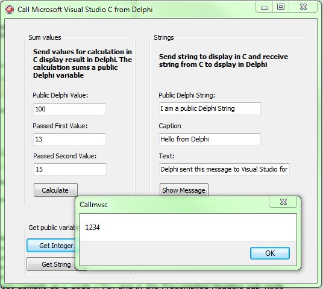The height and width of the screenshot is (289, 323).
Task: Click the Calculate button
Action: 55,190
